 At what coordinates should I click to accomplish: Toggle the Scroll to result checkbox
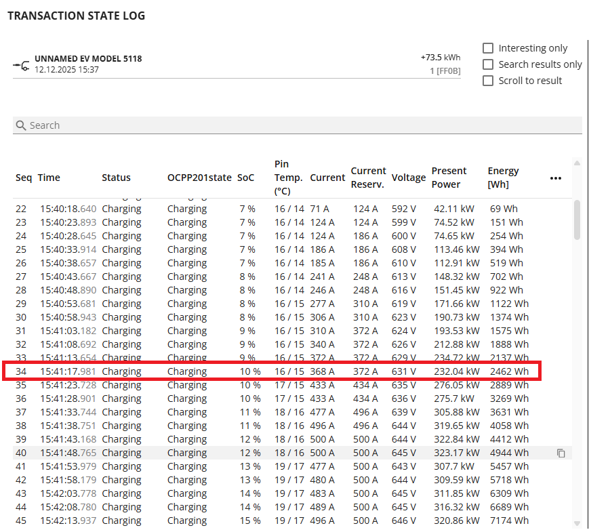point(488,81)
